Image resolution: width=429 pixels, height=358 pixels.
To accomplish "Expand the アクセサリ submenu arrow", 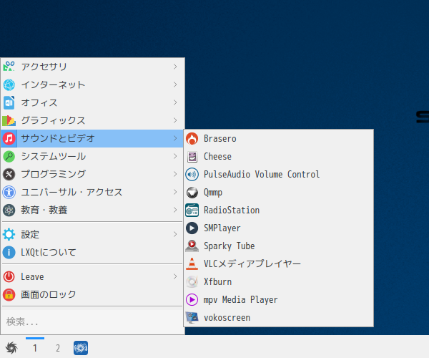I will point(175,67).
